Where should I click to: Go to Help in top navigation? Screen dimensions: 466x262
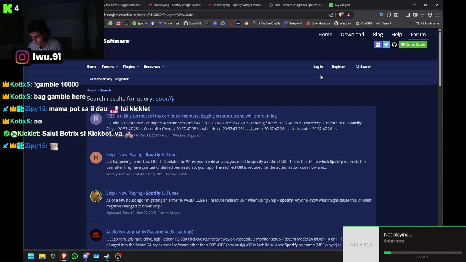click(397, 35)
